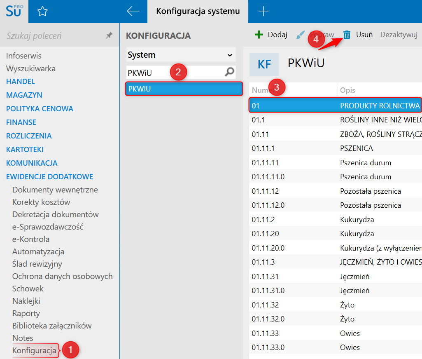Select row 01.11 ZBOŻA, ROŚLINY

(336, 134)
